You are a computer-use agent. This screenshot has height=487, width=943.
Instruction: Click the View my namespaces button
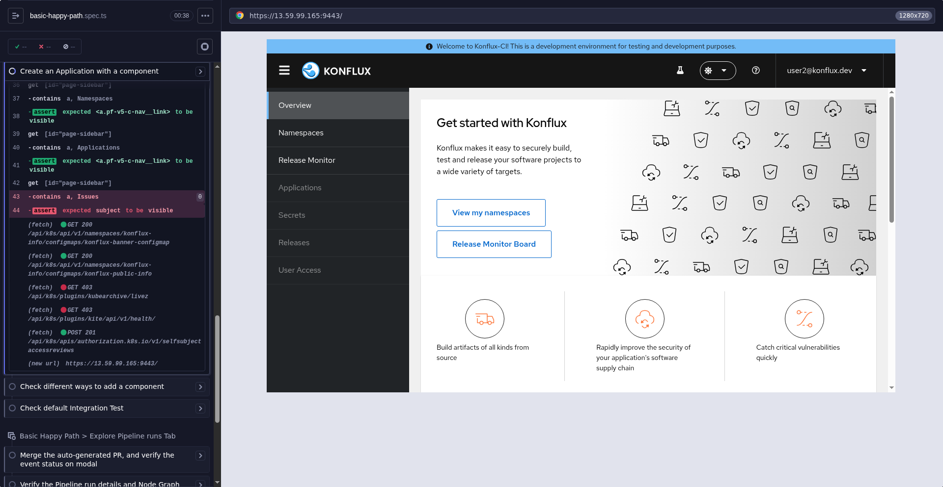point(491,213)
